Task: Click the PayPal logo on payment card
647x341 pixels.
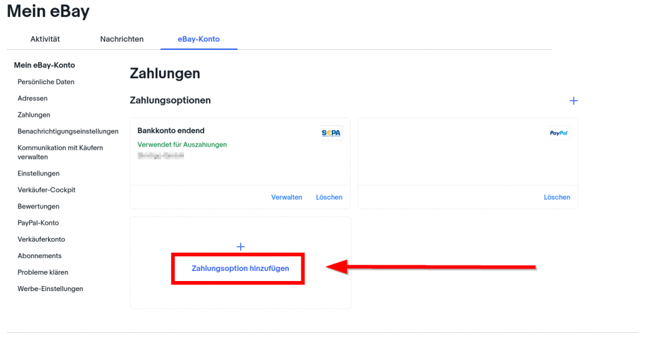Action: [559, 133]
